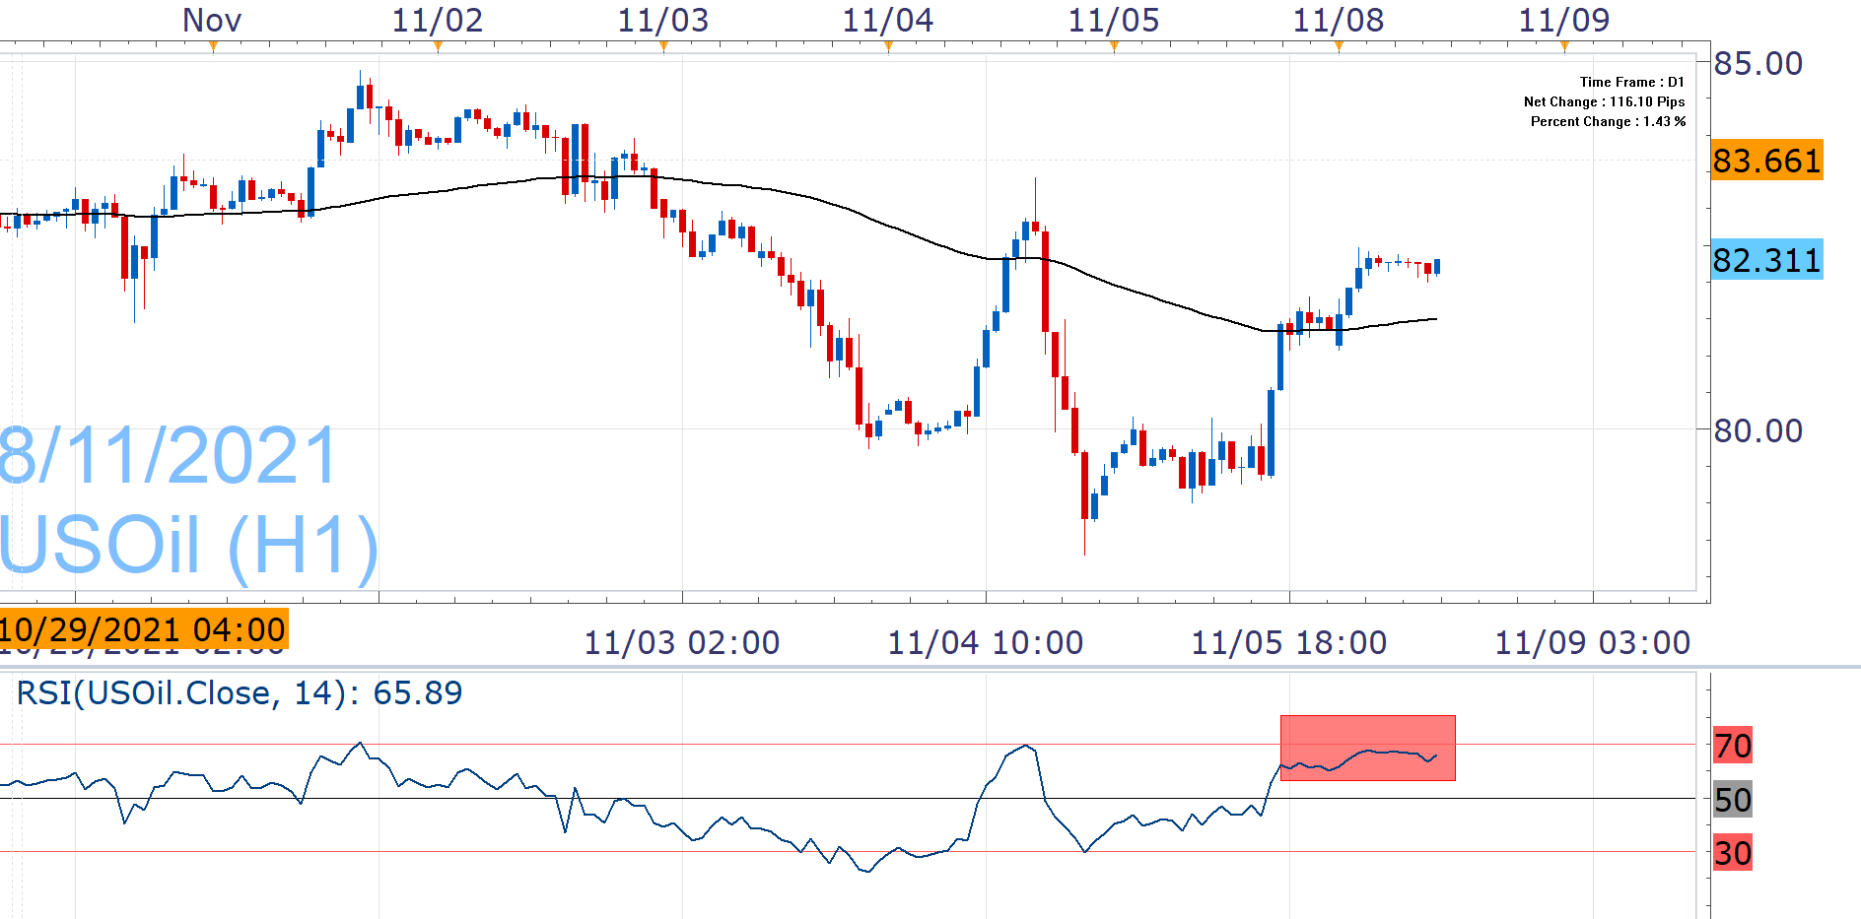Select the red highlighted rectangle on RSI
The width and height of the screenshot is (1861, 919).
coord(1367,748)
